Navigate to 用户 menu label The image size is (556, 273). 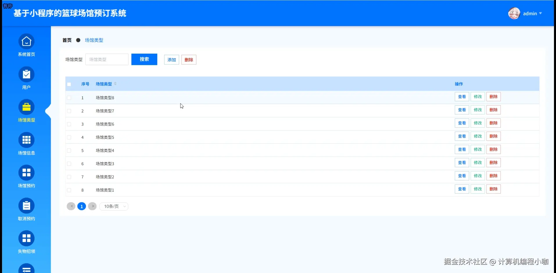[26, 87]
